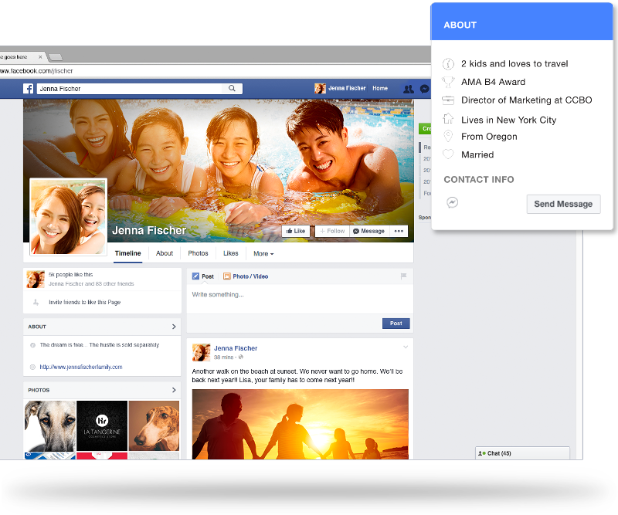Click Jenna Fischer post author name
Viewport: 618px width, 515px height.
click(x=236, y=348)
